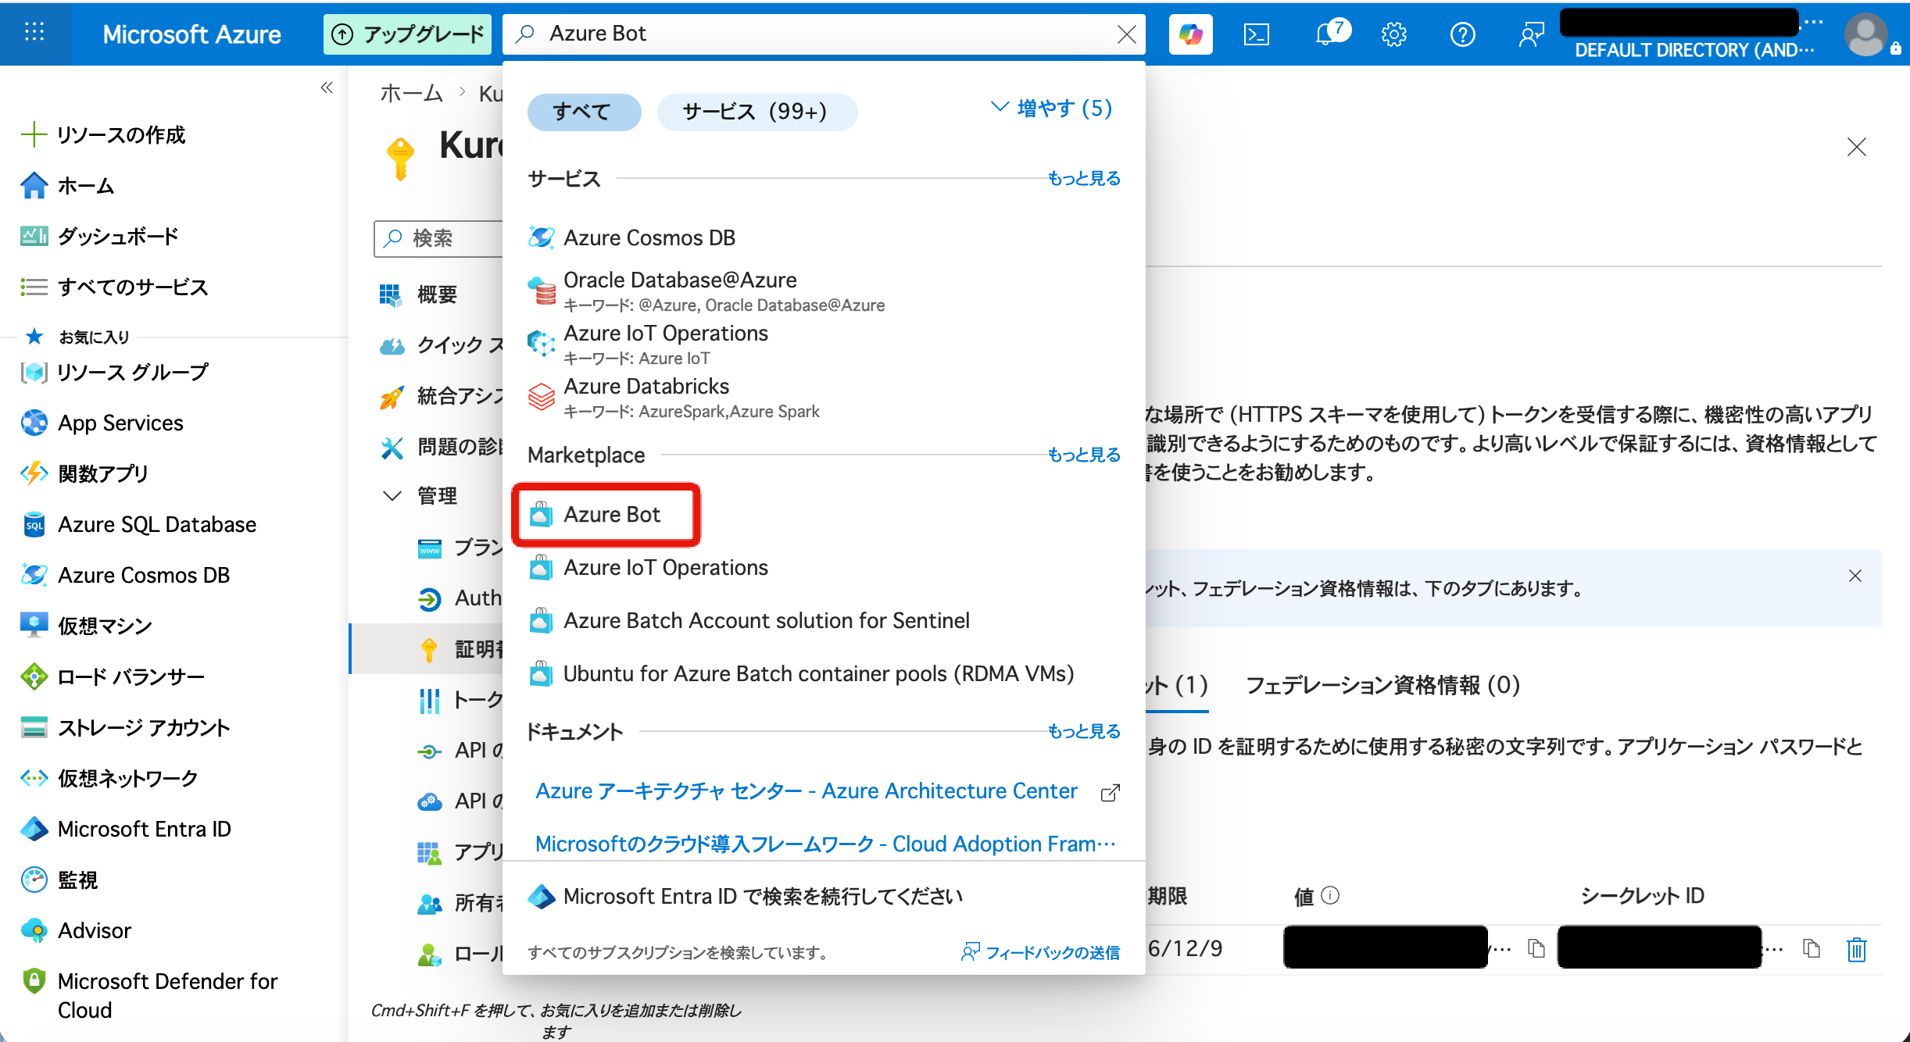Image resolution: width=1910 pixels, height=1042 pixels.
Task: Open すべてのサービス in the sidebar
Action: tap(115, 287)
